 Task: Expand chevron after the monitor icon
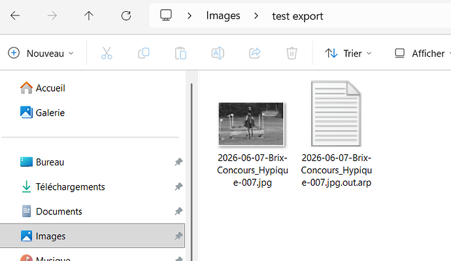[x=190, y=16]
